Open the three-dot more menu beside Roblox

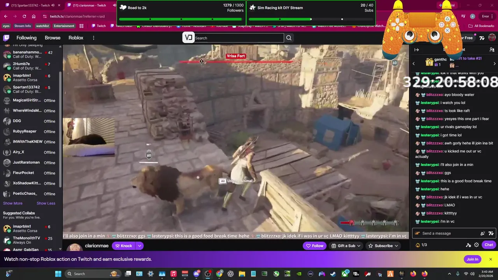point(93,38)
